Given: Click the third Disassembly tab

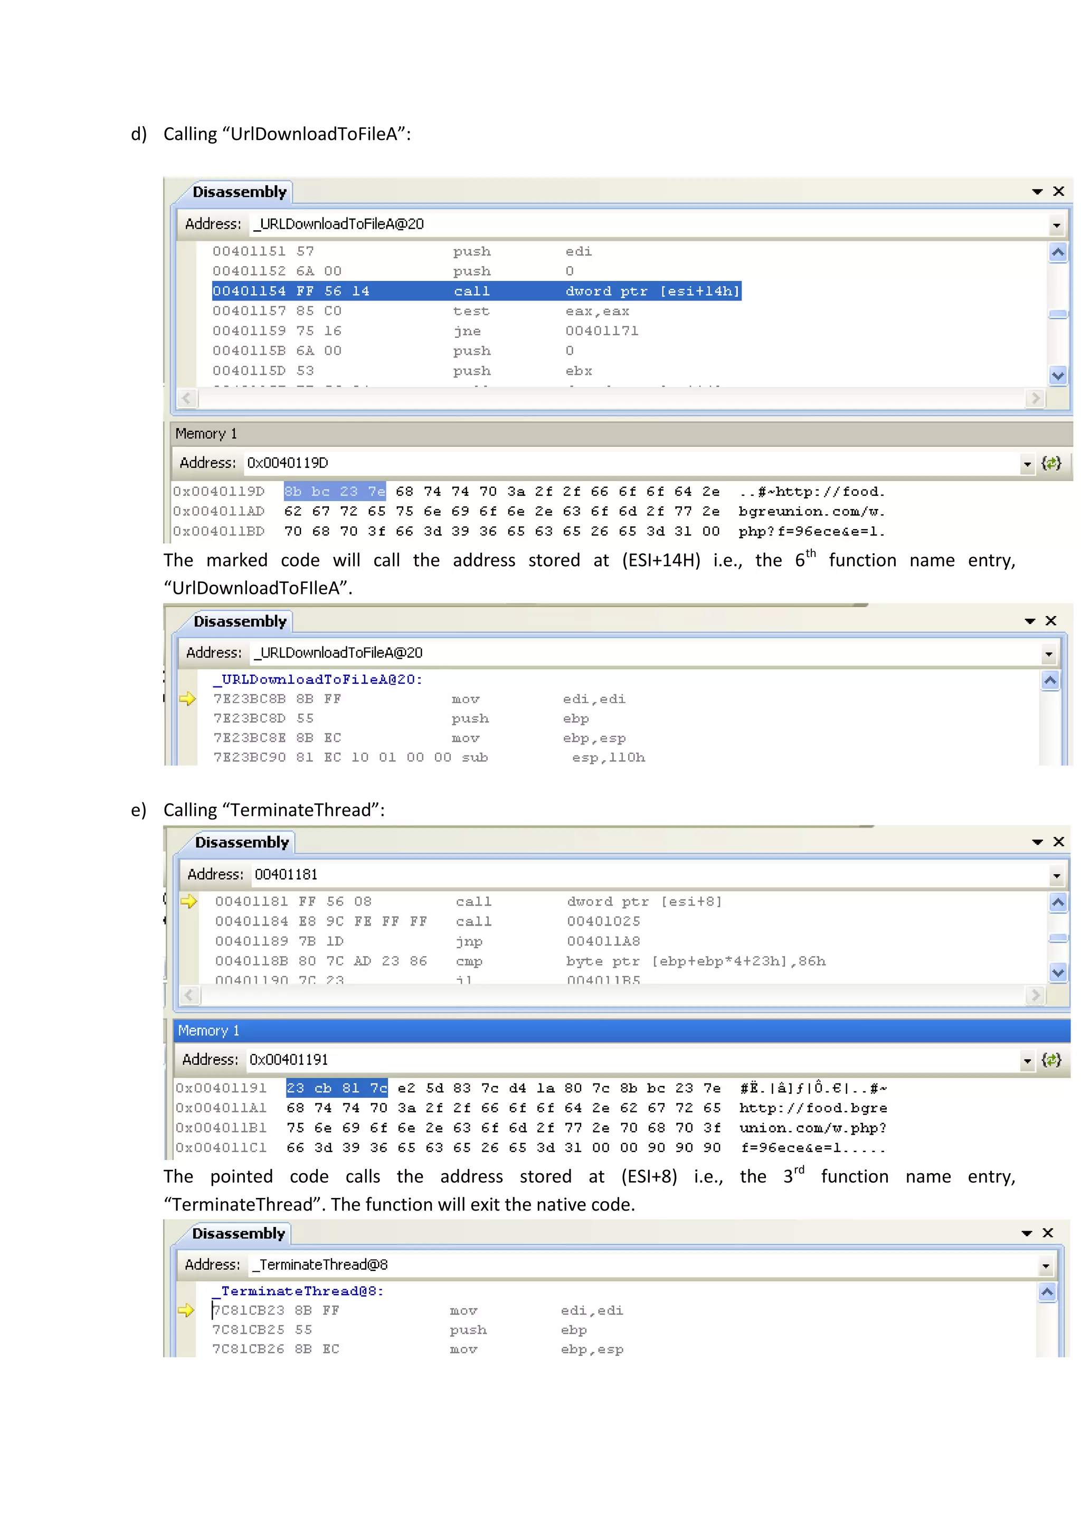Looking at the screenshot, I should 242,843.
